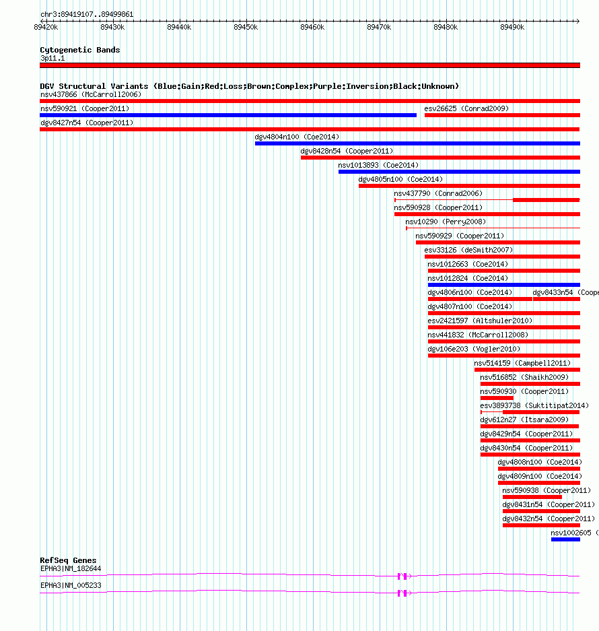Viewport: 599px width, 631px height.
Task: Select the nsv1013893 (Coe2014) label
Action: (x=378, y=164)
